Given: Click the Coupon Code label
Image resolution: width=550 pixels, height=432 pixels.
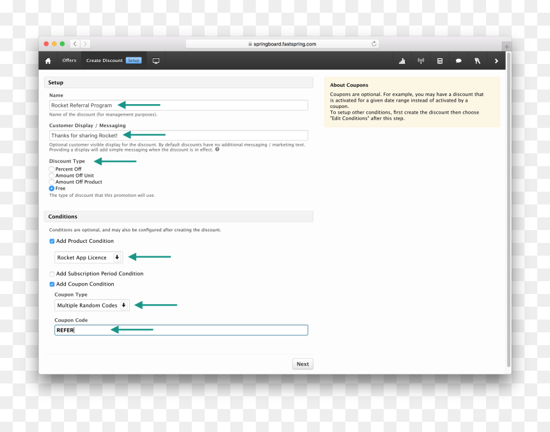Looking at the screenshot, I should pyautogui.click(x=71, y=320).
